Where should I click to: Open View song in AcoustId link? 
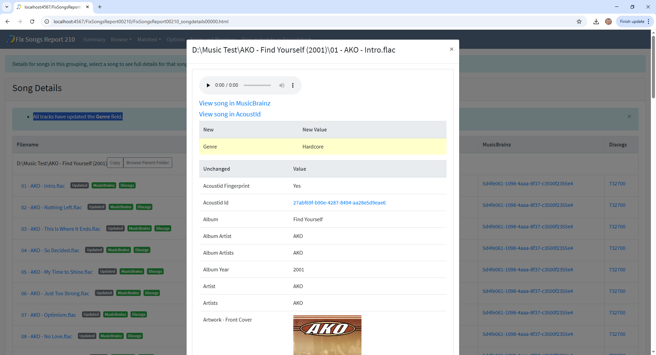click(x=230, y=114)
